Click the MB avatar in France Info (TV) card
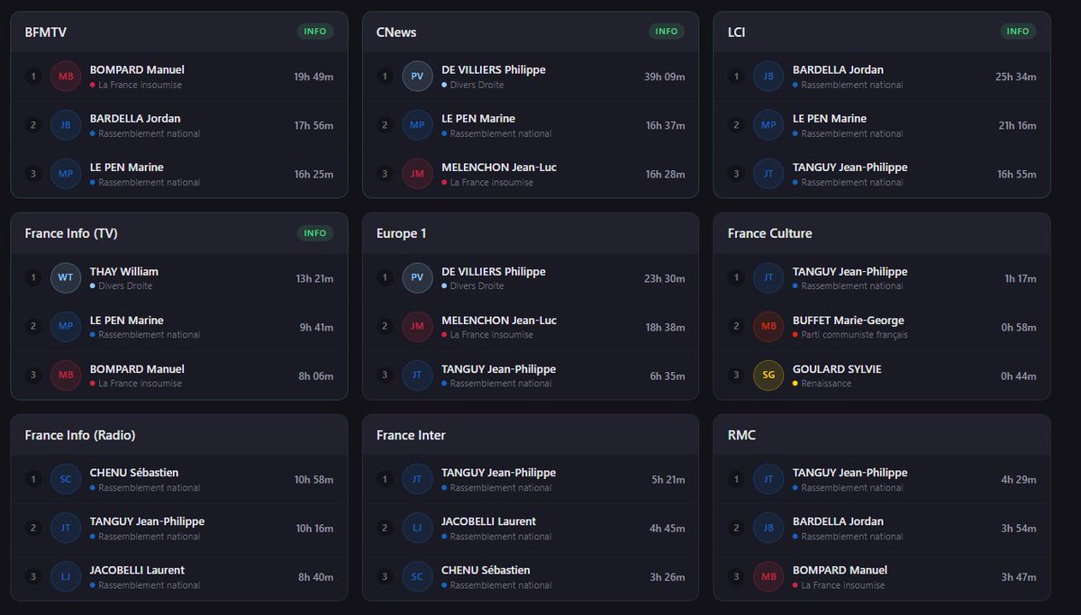Viewport: 1081px width, 615px height. point(66,375)
